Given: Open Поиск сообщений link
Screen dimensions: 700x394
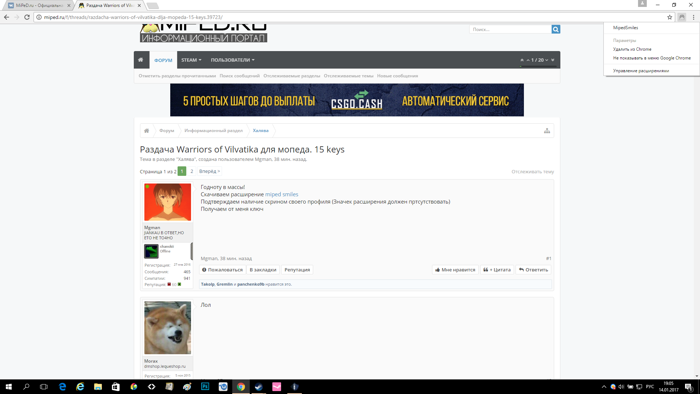Looking at the screenshot, I should pos(240,76).
